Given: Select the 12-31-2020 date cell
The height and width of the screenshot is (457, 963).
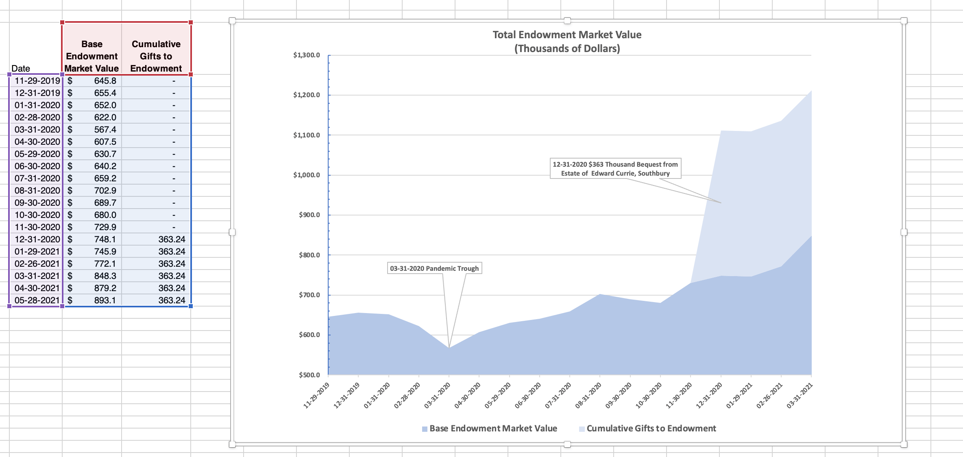Looking at the screenshot, I should pyautogui.click(x=36, y=239).
